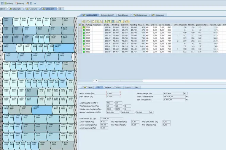226x150 pixels.
Task: Sort descending with the table toolbar icon
Action: 109,22
